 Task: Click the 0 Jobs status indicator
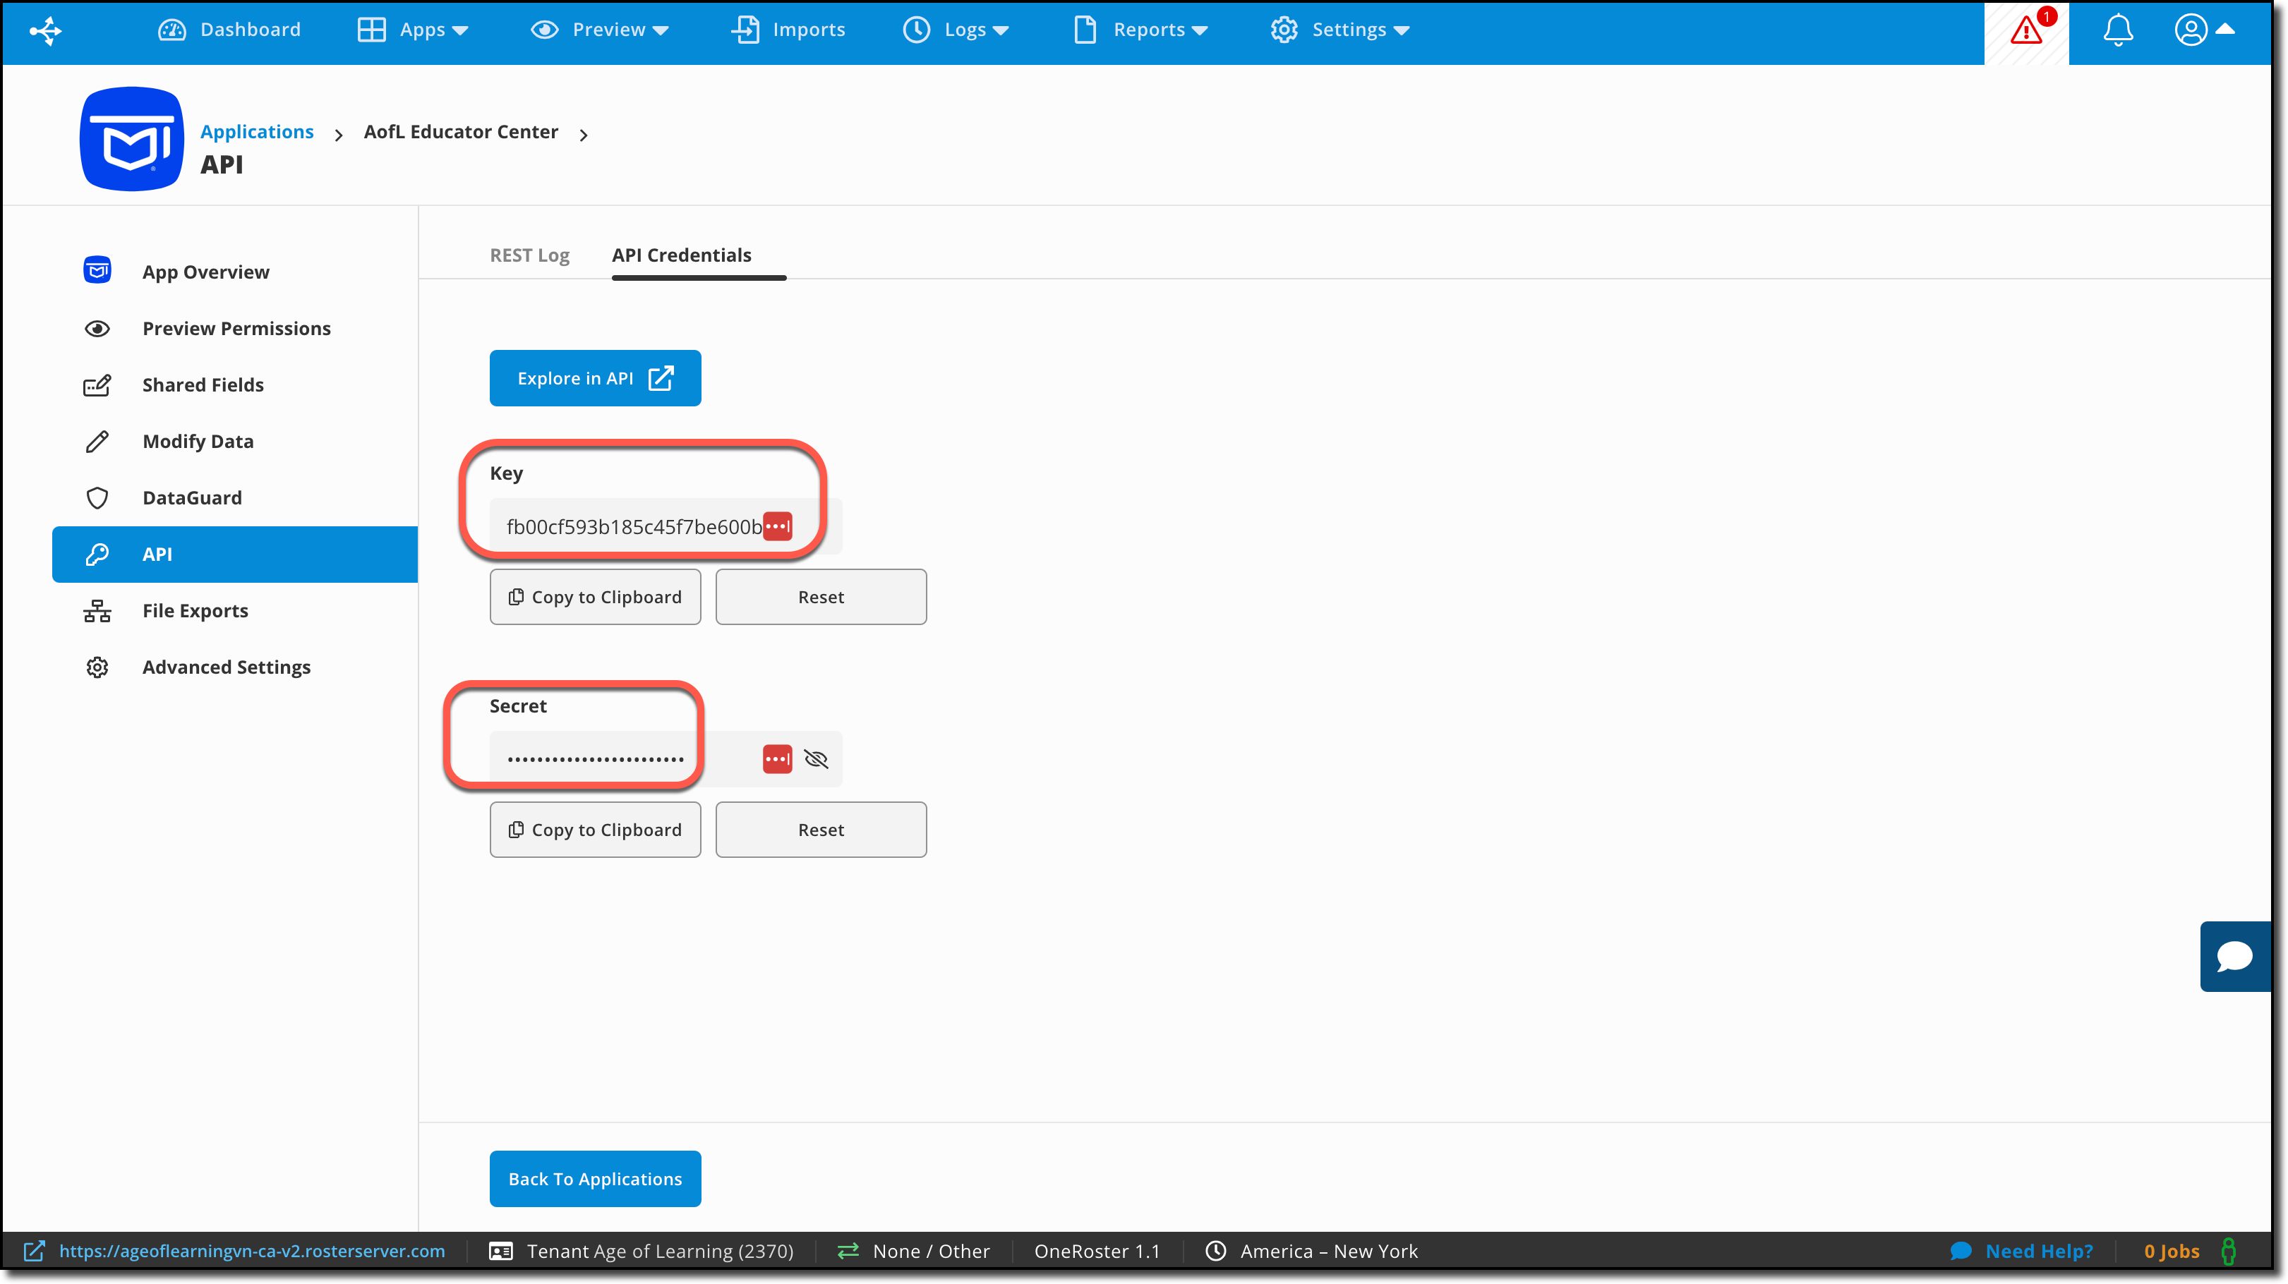coord(2172,1252)
